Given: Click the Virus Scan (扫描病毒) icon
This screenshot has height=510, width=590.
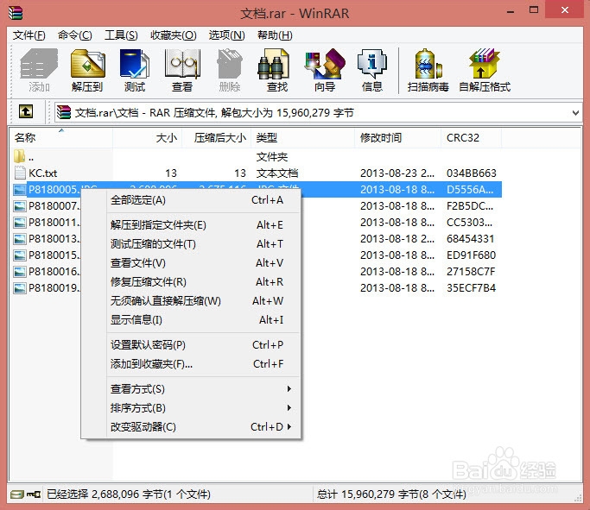Looking at the screenshot, I should [428, 70].
